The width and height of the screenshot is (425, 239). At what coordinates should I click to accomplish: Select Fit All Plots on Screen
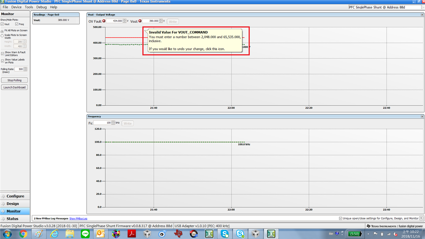(x=2, y=31)
